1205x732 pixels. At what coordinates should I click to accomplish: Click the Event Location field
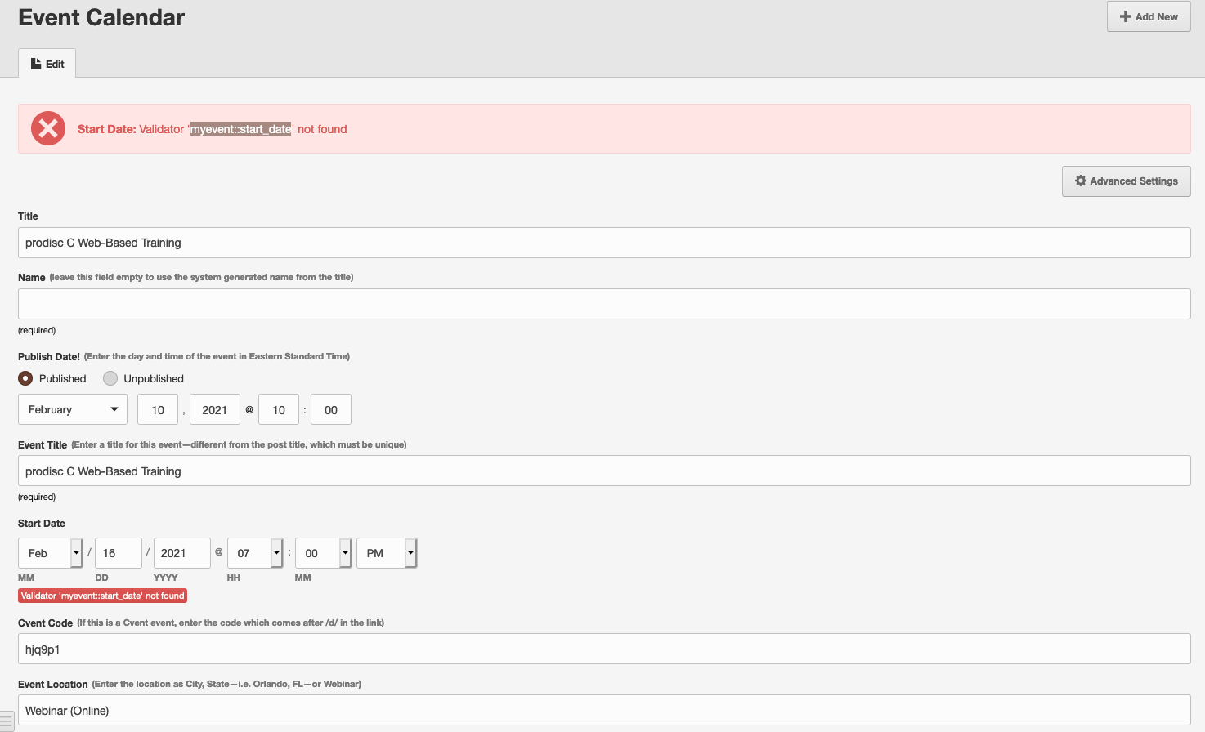tap(604, 710)
